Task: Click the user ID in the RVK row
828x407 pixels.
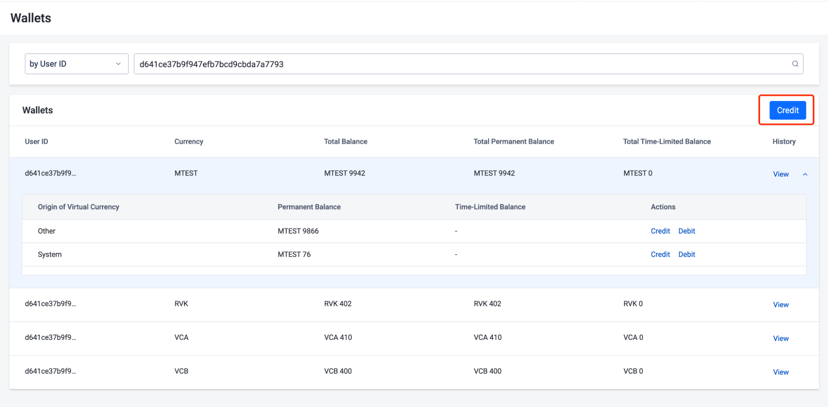Action: point(51,303)
